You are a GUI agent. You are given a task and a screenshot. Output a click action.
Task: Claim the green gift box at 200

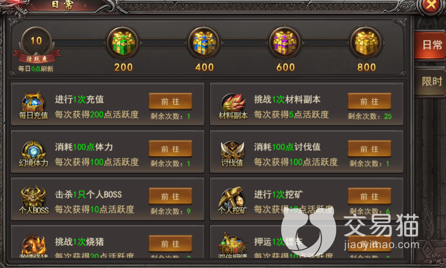click(123, 43)
